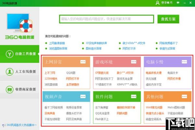Click the 查找方案 search button
Image resolution: width=195 pixels, height=130 pixels.
click(x=168, y=19)
